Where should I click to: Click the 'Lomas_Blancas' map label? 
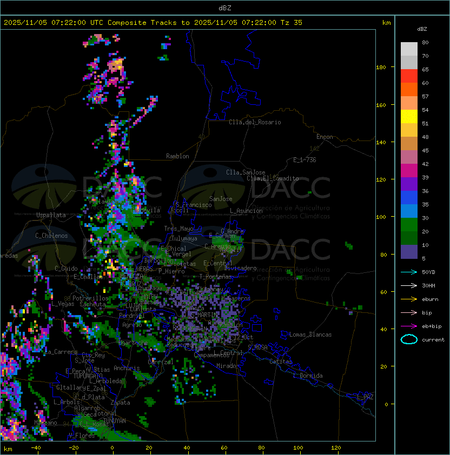pos(310,334)
